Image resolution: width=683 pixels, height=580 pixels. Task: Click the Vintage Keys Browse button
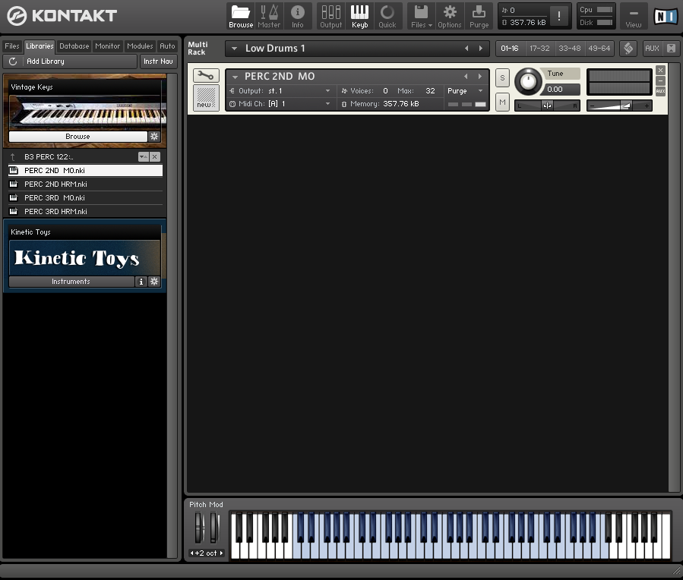78,137
